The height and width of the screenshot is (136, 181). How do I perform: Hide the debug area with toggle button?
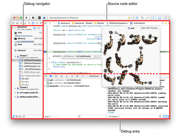pyautogui.click(x=46, y=76)
